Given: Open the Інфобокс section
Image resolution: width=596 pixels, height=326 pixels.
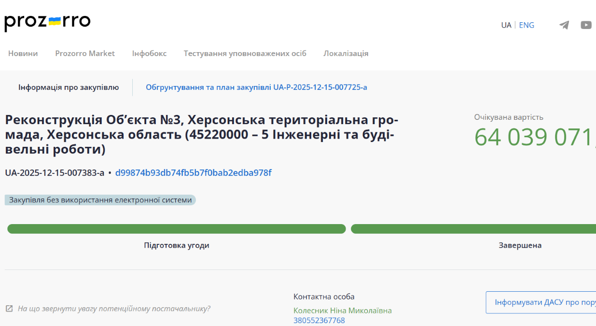Looking at the screenshot, I should coord(149,53).
